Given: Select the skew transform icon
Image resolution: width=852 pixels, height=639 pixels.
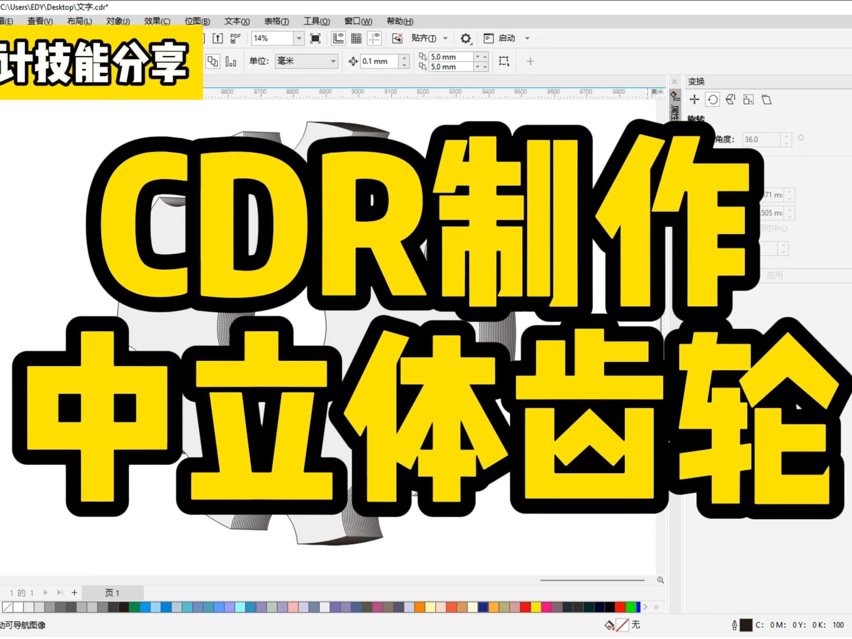Looking at the screenshot, I should 767,99.
